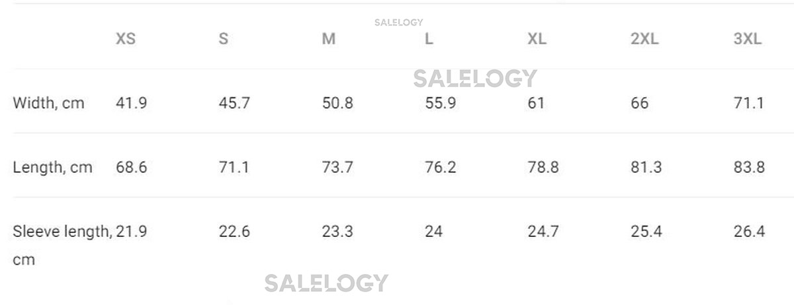Select the 2XL size column header
This screenshot has width=794, height=305.
(644, 39)
